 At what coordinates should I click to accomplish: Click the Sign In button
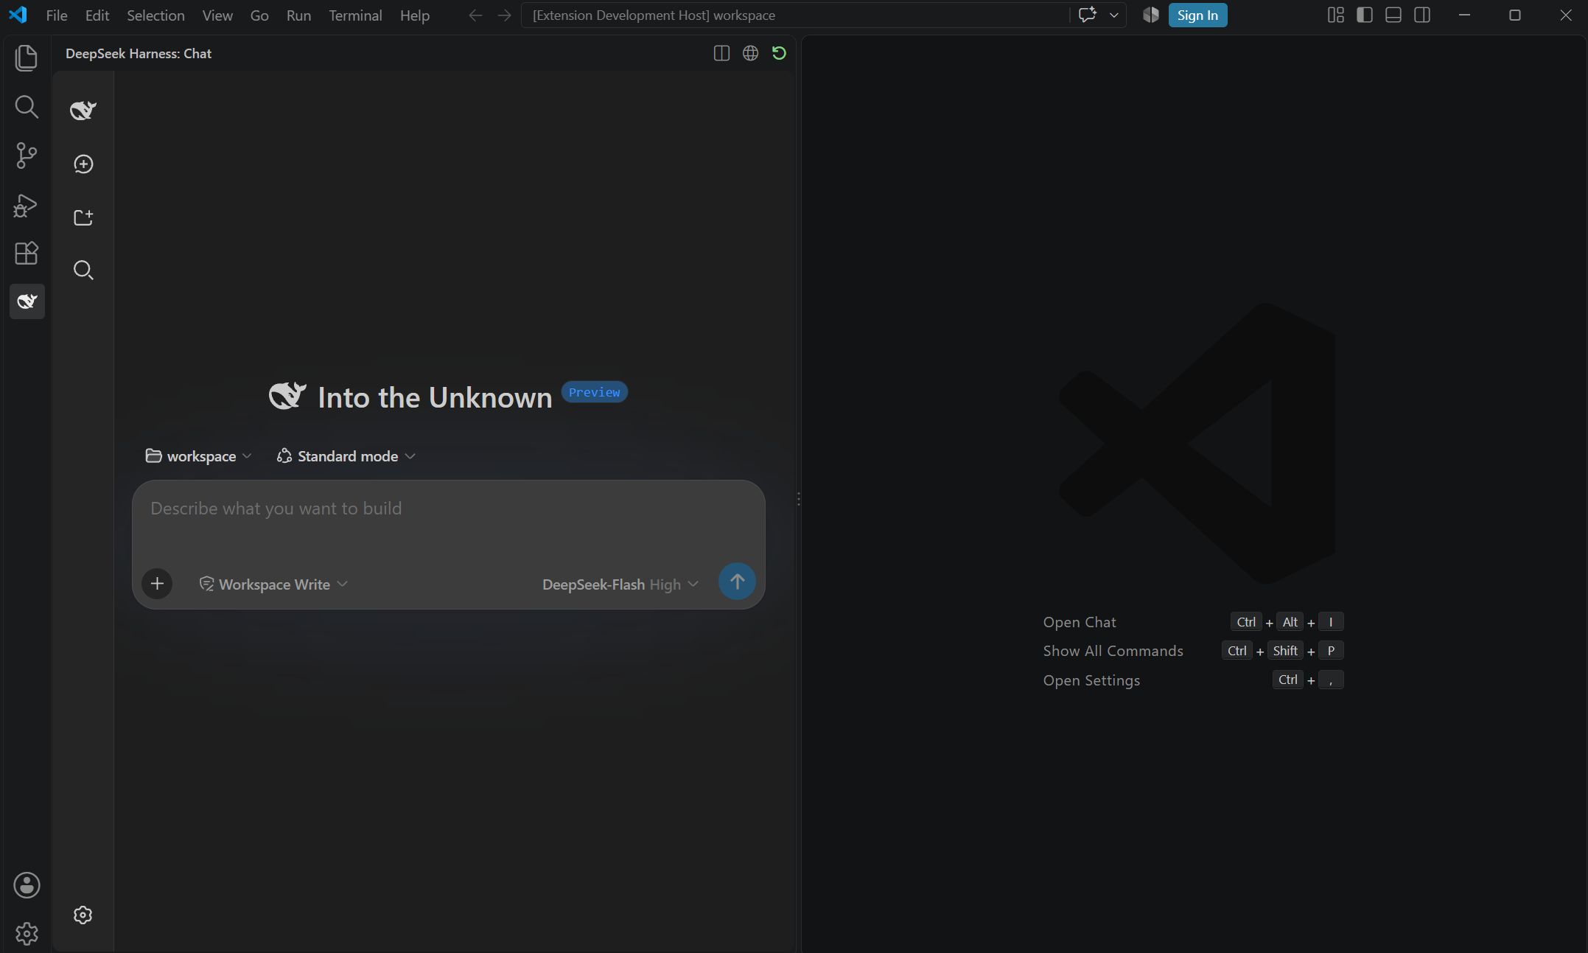pos(1197,15)
